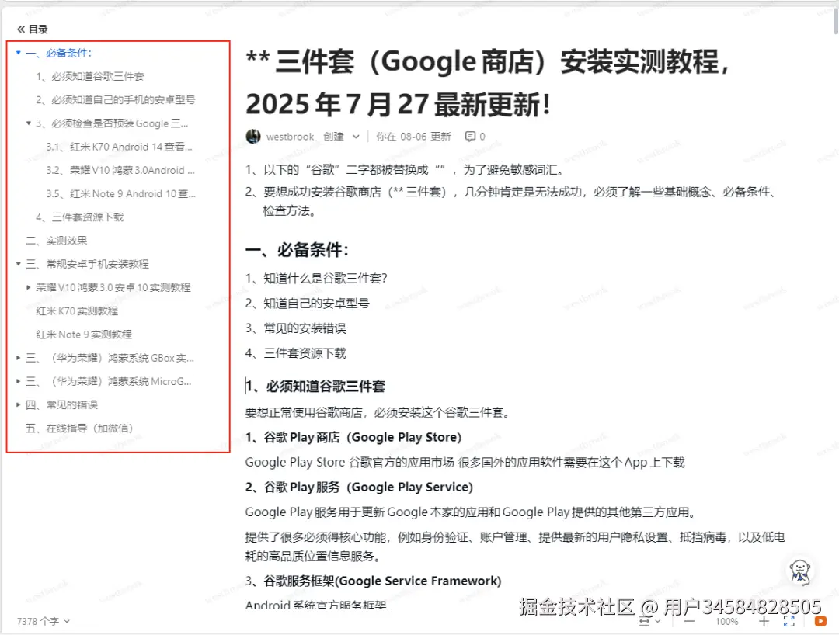Expand the 鸿蒙系统 GBox outline arrow

tap(18, 358)
